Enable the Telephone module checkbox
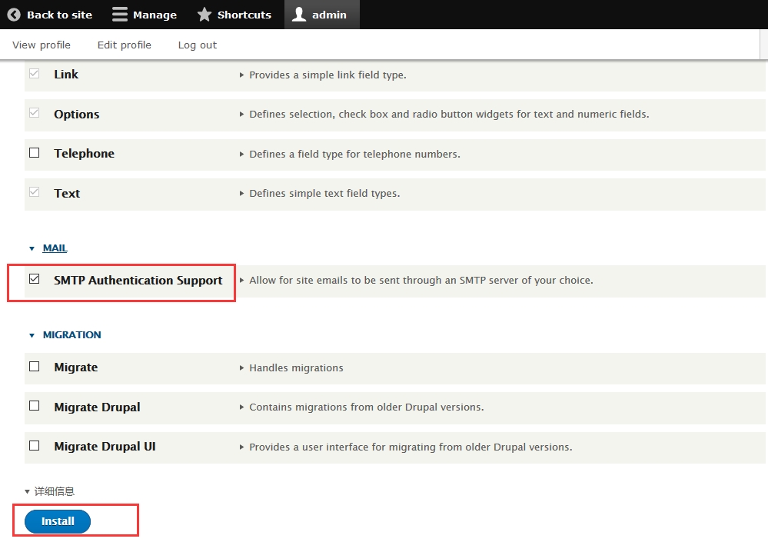Screen dimensions: 768x542 point(35,153)
